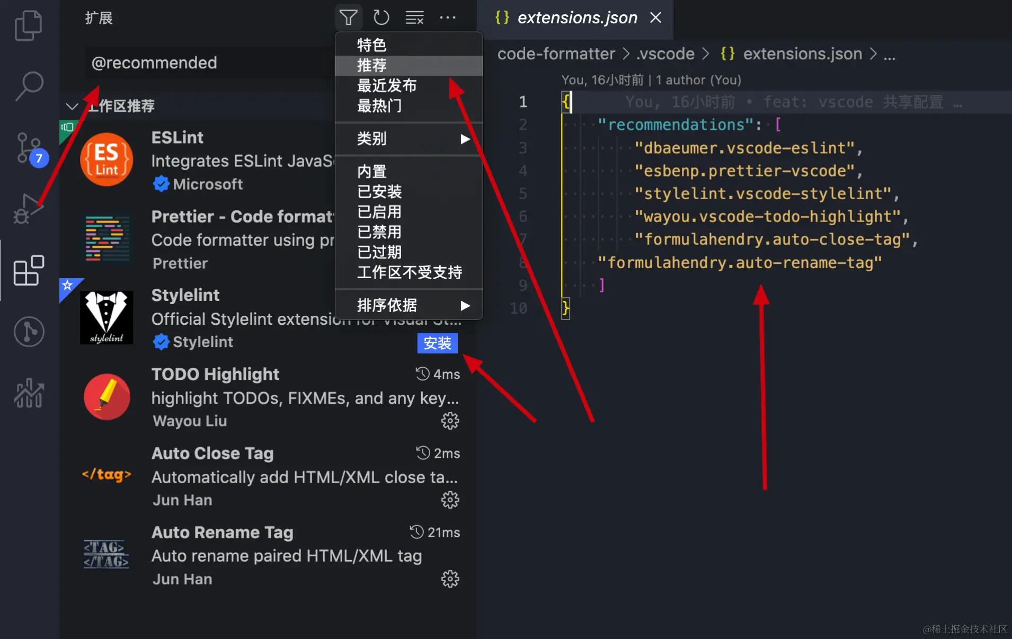Click the git blame author codelens
This screenshot has width=1012, height=639.
(x=651, y=80)
